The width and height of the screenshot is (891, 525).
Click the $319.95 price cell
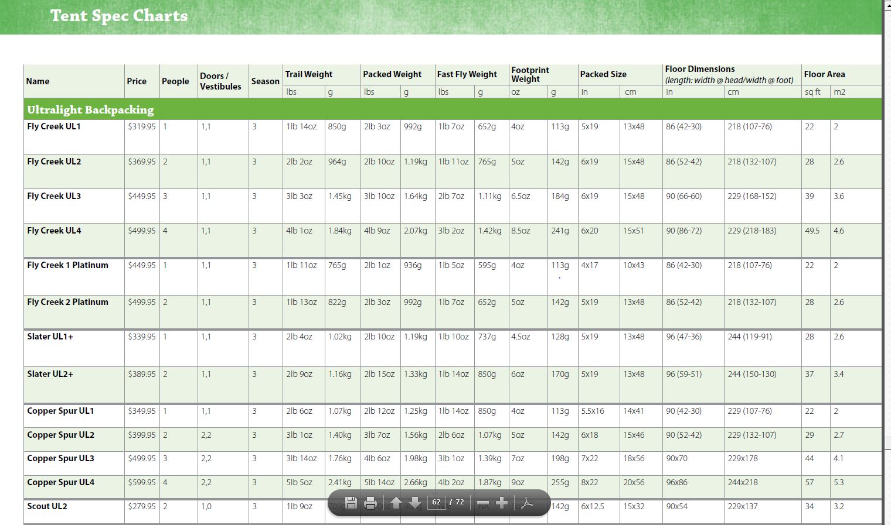tap(142, 126)
